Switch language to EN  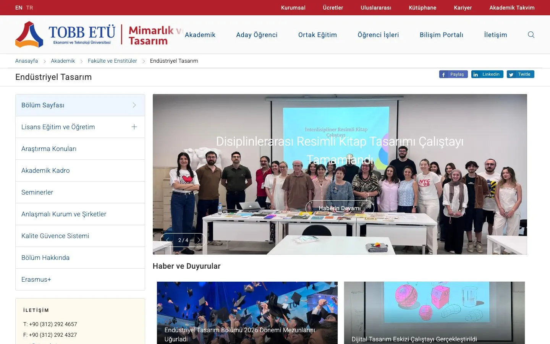19,8
